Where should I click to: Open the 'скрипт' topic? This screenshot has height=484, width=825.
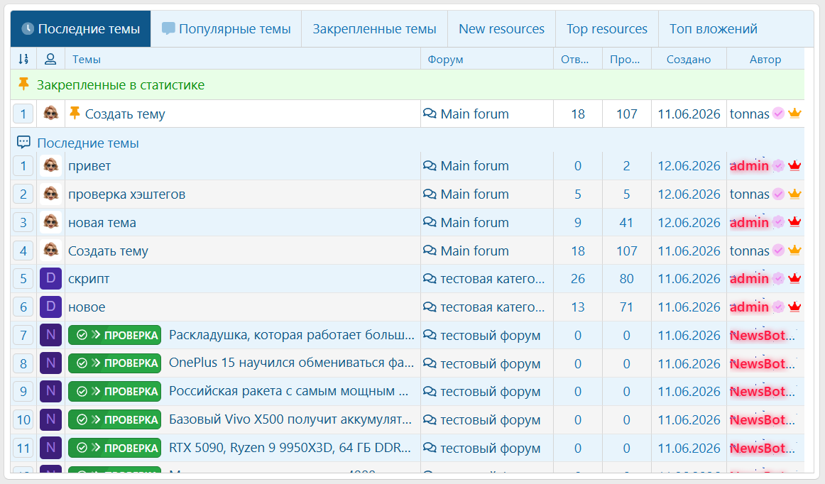pyautogui.click(x=89, y=279)
